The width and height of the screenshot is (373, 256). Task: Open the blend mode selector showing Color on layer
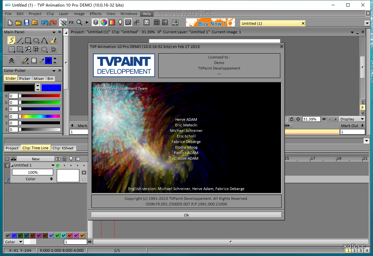[x=30, y=179]
